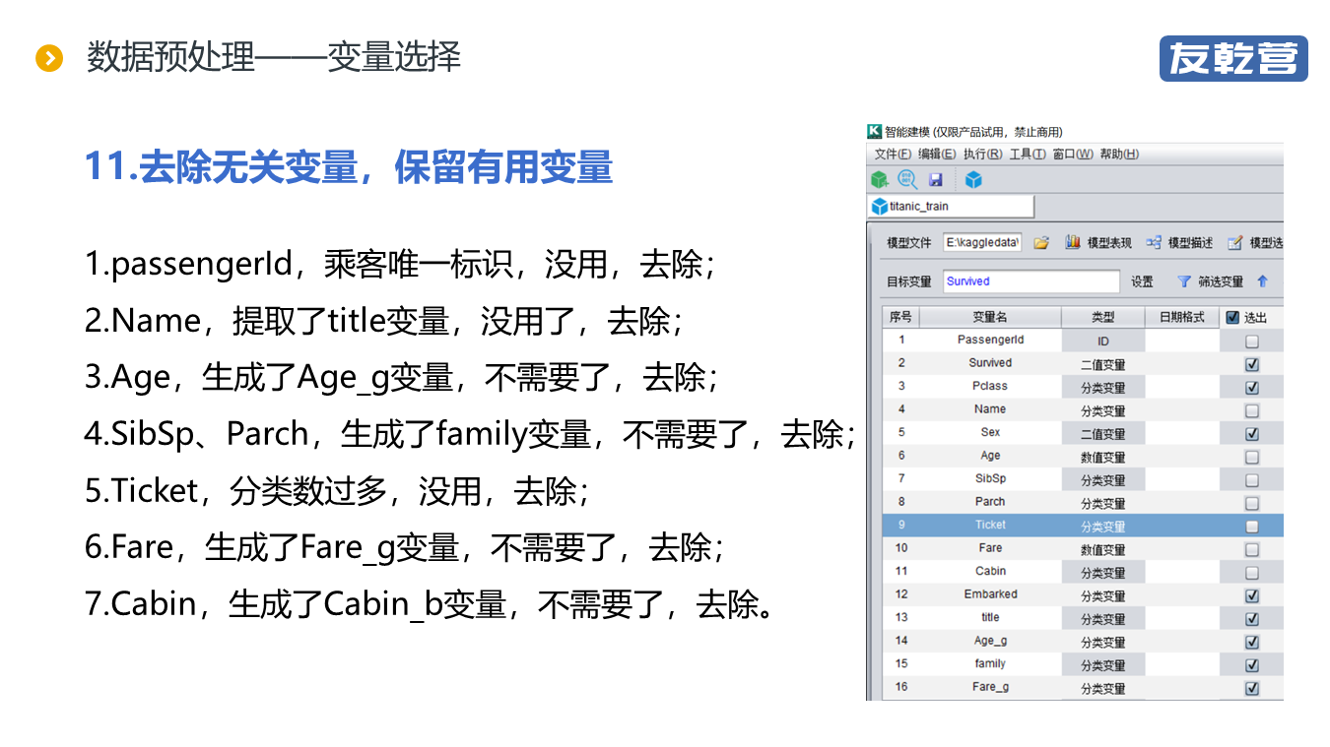Click the 模型描述 button
The image size is (1330, 747).
1179,243
